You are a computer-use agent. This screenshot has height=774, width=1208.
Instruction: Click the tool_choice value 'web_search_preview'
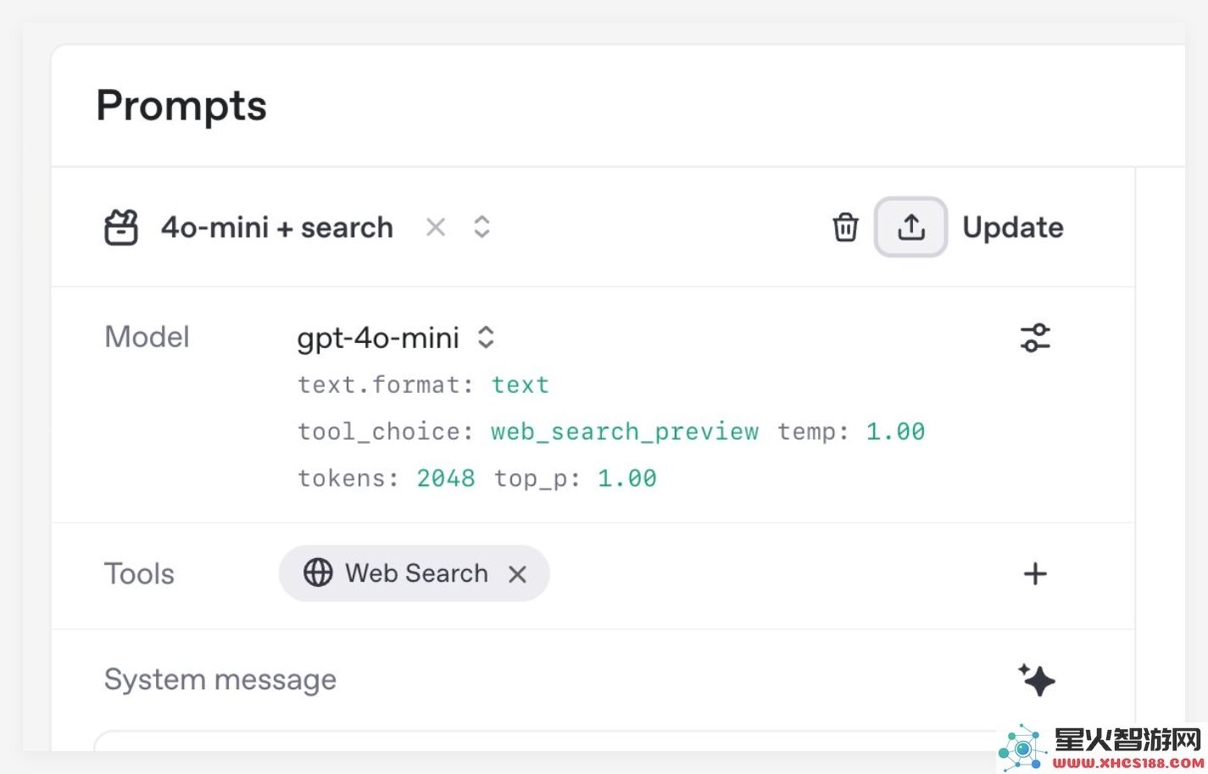[625, 432]
